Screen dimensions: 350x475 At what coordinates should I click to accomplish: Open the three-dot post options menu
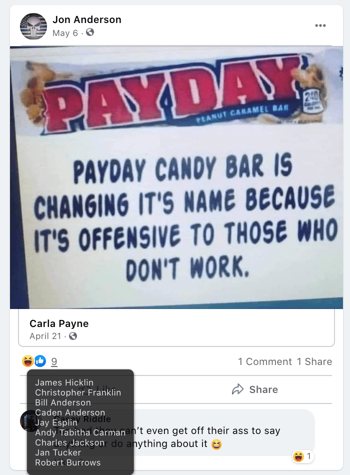click(320, 25)
